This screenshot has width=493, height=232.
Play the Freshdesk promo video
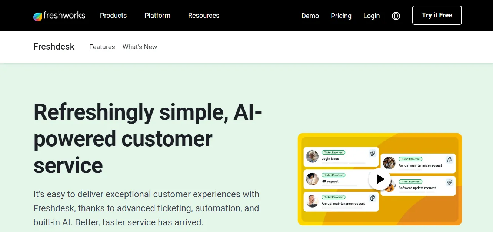(380, 179)
